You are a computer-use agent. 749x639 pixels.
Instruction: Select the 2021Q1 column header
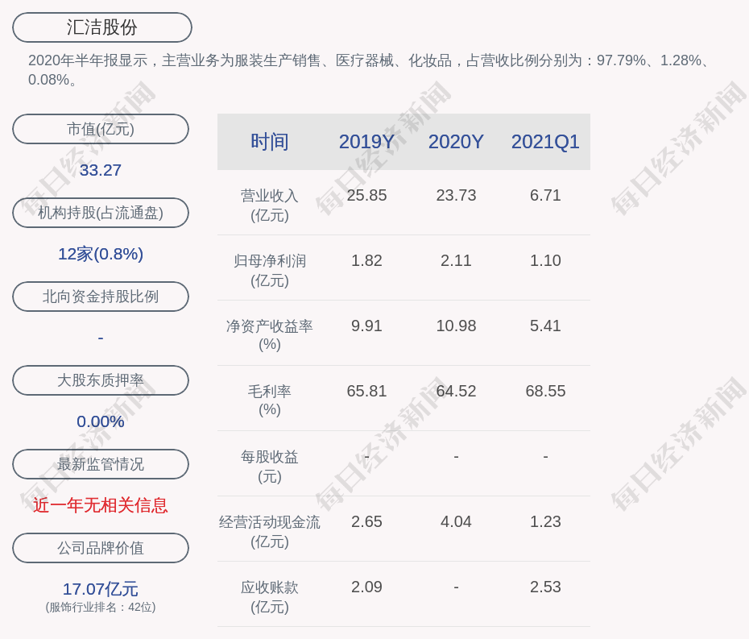(x=545, y=142)
